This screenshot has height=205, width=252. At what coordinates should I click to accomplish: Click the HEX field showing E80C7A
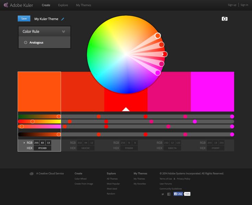[172, 148]
